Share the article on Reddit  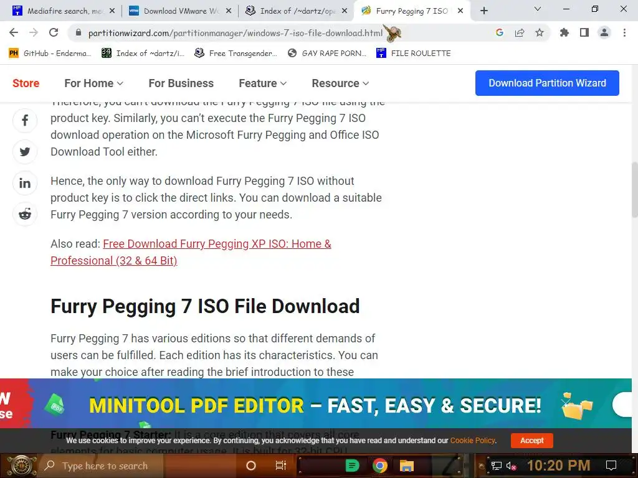[25, 214]
